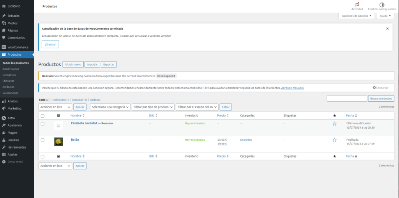
Task: Open Análisis in the sidebar menu
Action: click(x=12, y=101)
